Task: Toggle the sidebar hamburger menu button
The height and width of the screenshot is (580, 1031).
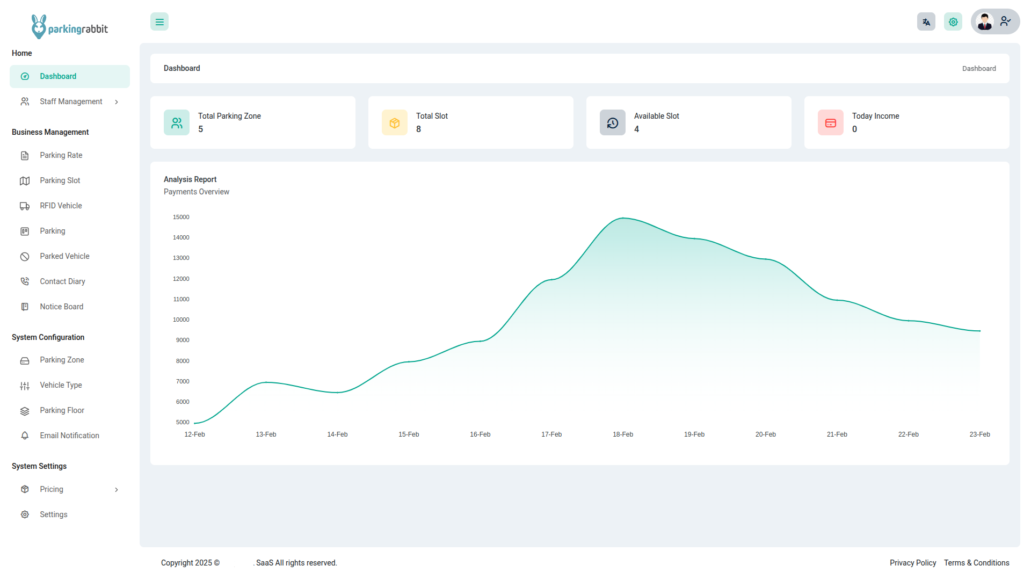Action: pos(159,22)
